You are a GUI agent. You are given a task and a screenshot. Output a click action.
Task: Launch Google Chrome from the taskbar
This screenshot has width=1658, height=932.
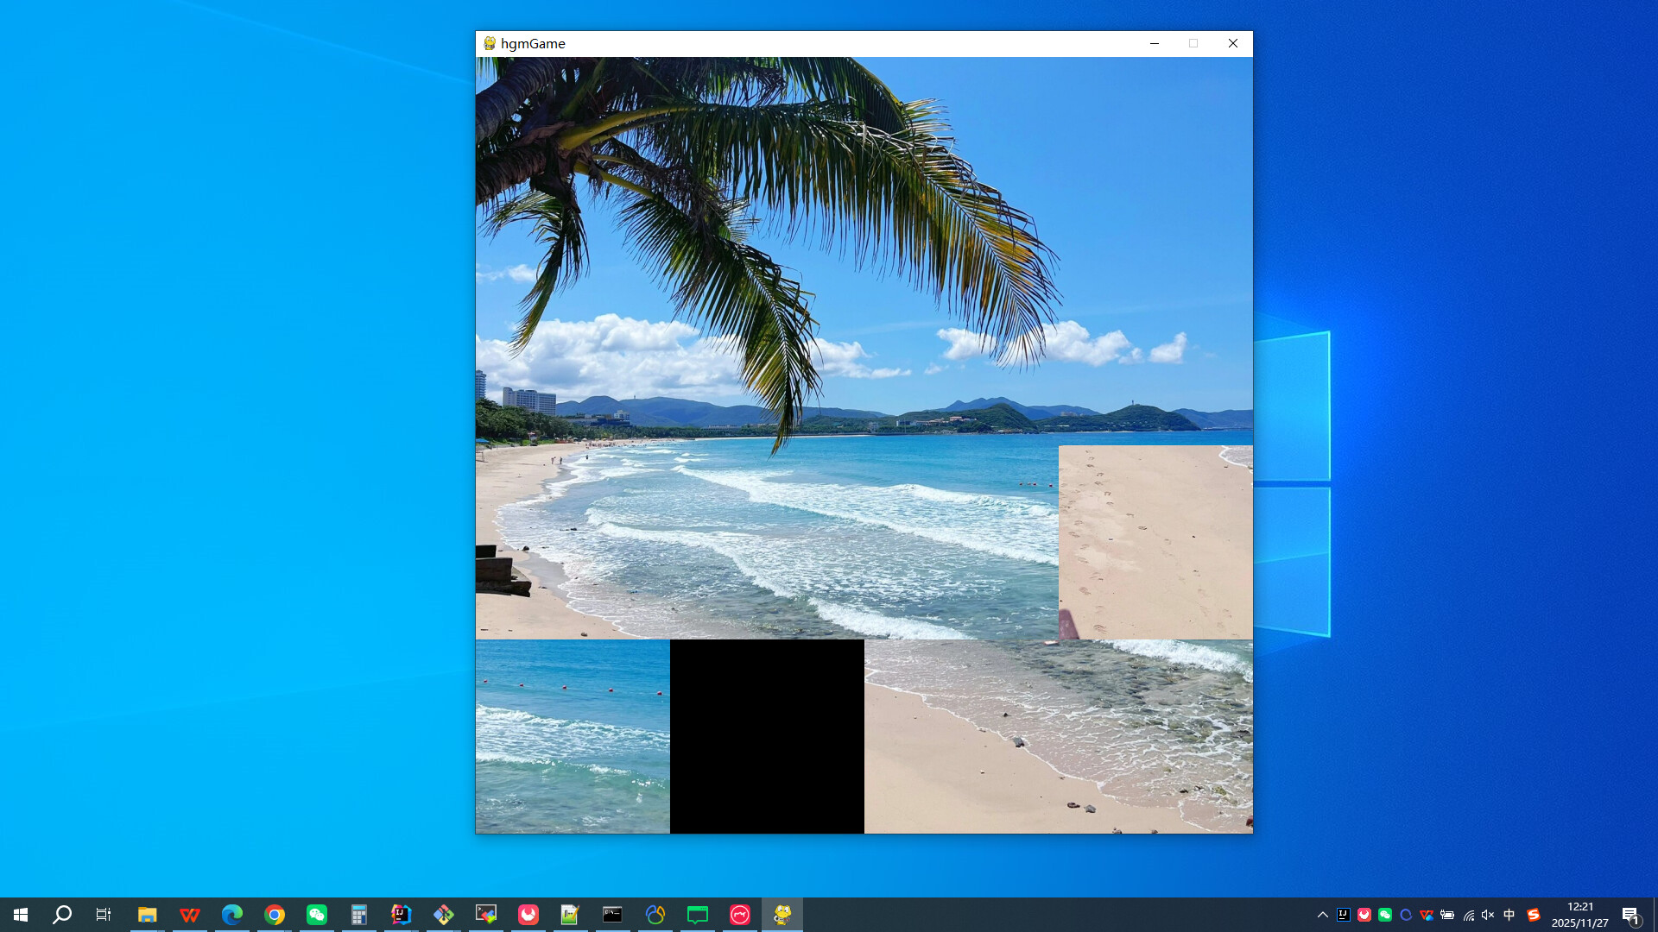coord(274,914)
